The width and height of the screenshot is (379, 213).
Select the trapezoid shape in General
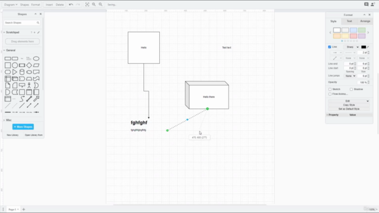point(29,79)
